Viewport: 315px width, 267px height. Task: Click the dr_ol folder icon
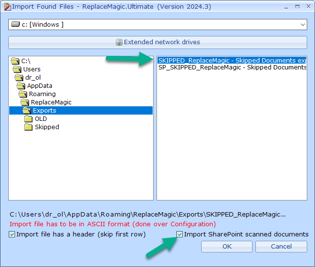(x=19, y=78)
